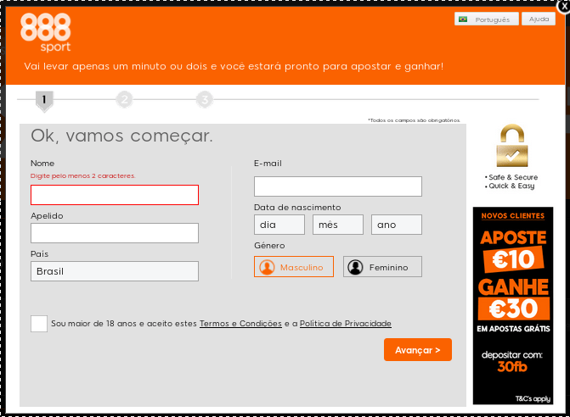Image resolution: width=570 pixels, height=417 pixels.
Task: Open the ano birth year dropdown
Action: 397,225
